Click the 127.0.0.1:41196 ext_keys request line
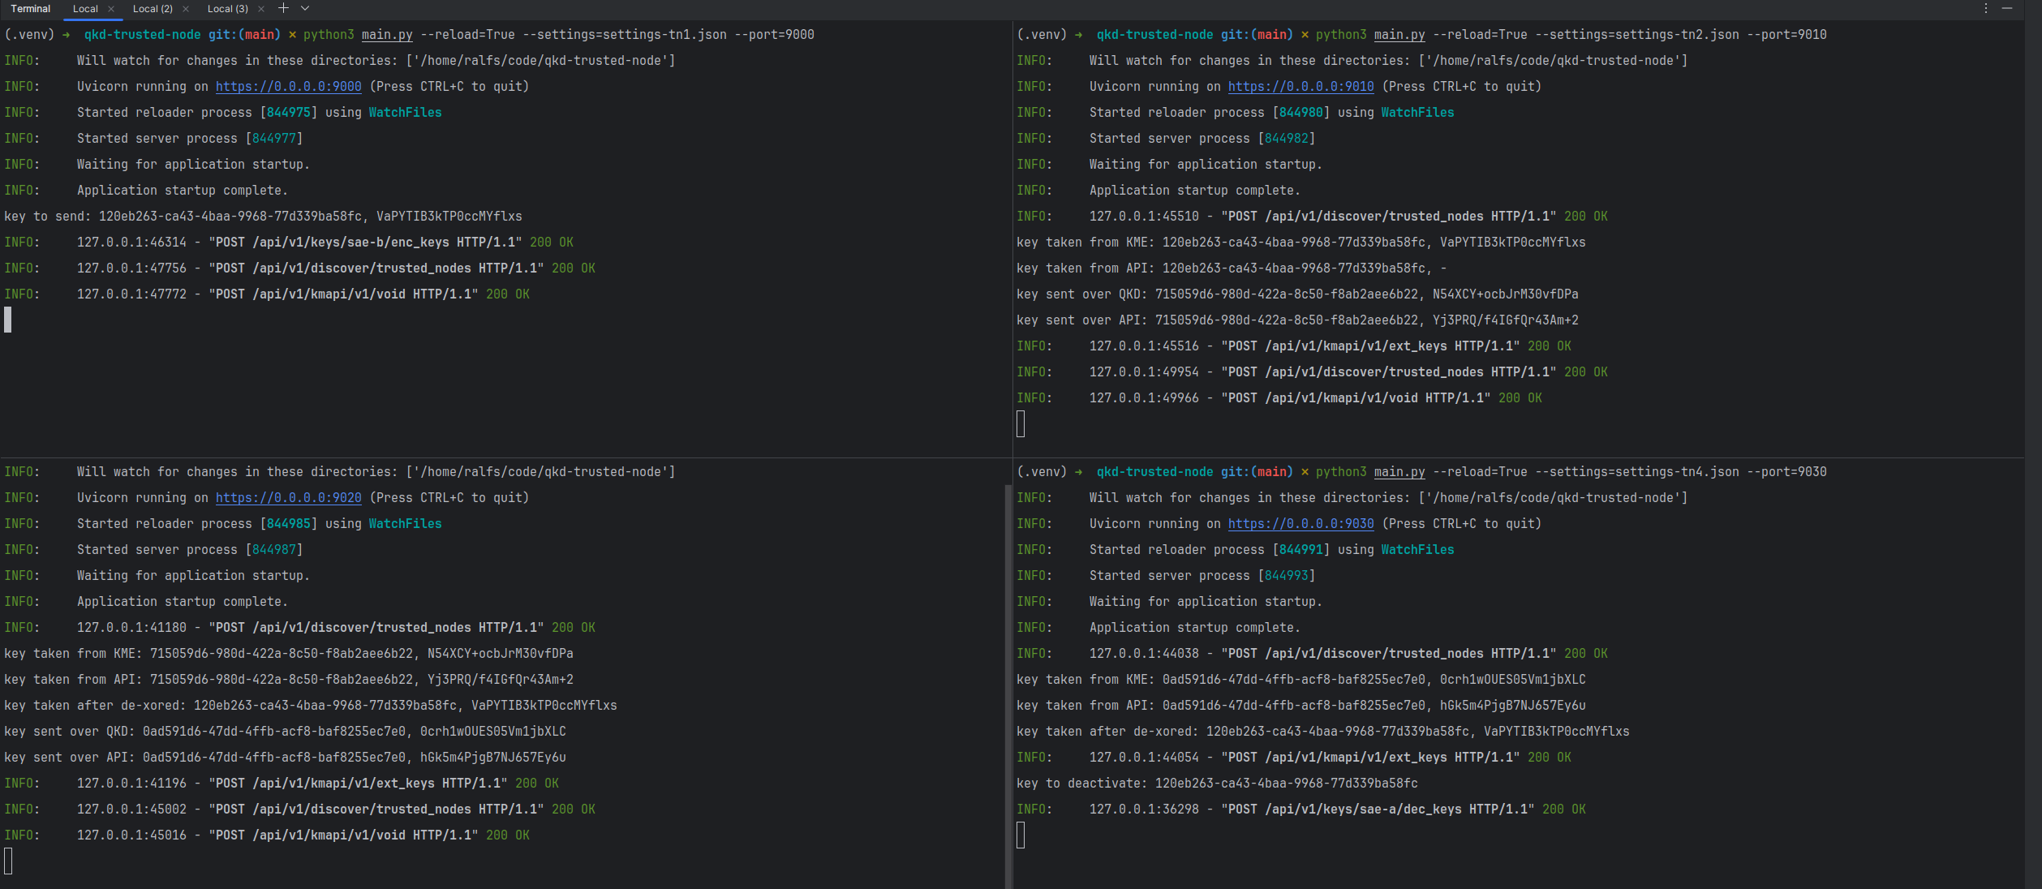The height and width of the screenshot is (889, 2042). click(x=282, y=784)
